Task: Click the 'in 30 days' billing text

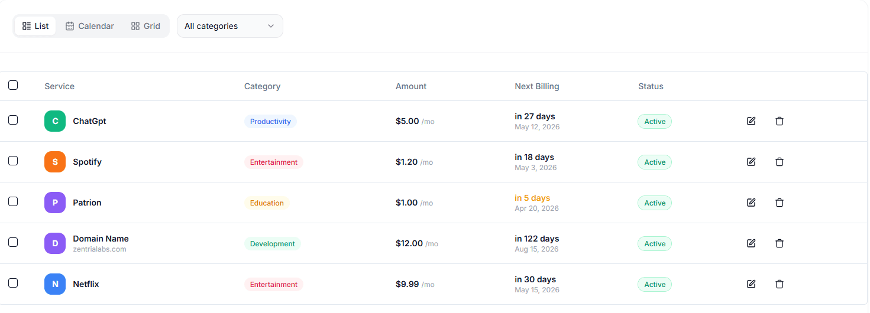Action: (535, 279)
